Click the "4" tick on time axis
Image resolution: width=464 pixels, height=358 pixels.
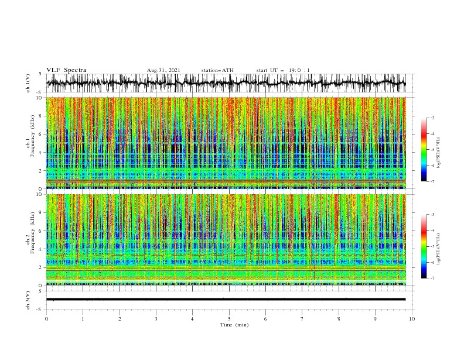click(x=192, y=319)
